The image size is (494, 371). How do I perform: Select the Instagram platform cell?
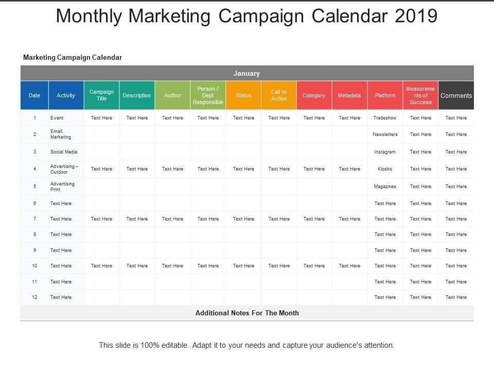(385, 152)
